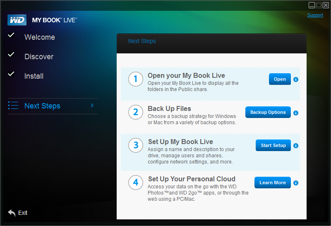The width and height of the screenshot is (331, 226).
Task: Click the Backup Options button
Action: click(268, 112)
